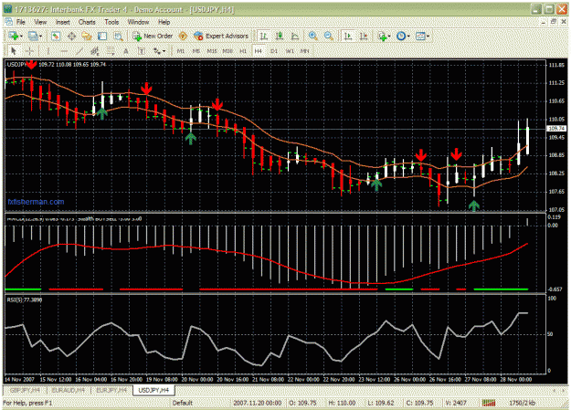Viewport: 571px width, 410px height.
Task: Click the New Order button
Action: [x=153, y=36]
